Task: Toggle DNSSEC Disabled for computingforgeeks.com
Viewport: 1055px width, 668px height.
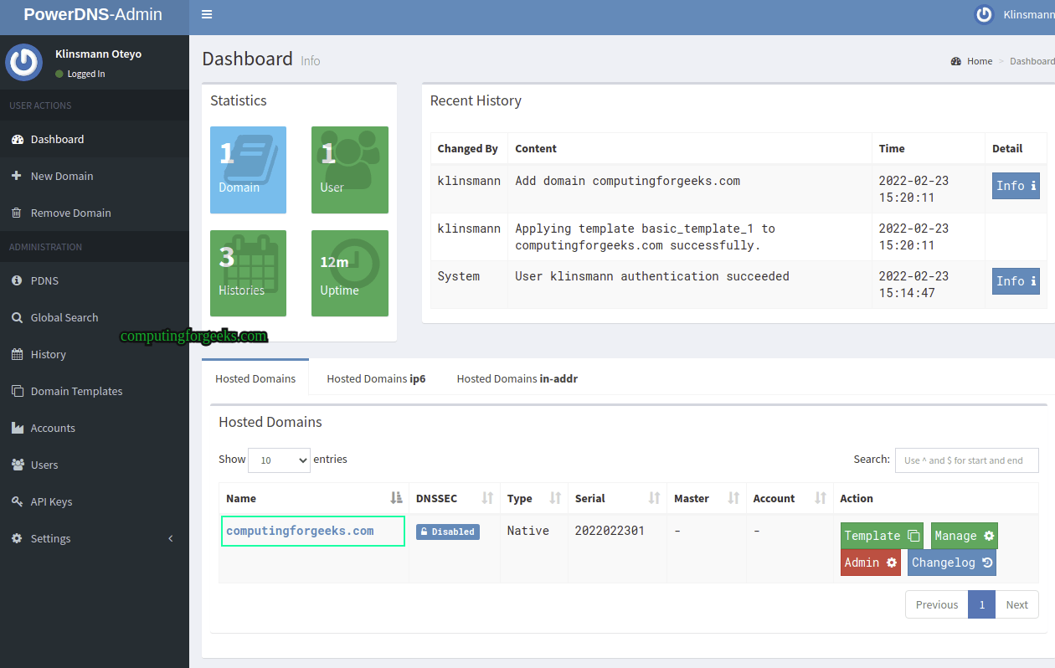Action: pos(447,531)
